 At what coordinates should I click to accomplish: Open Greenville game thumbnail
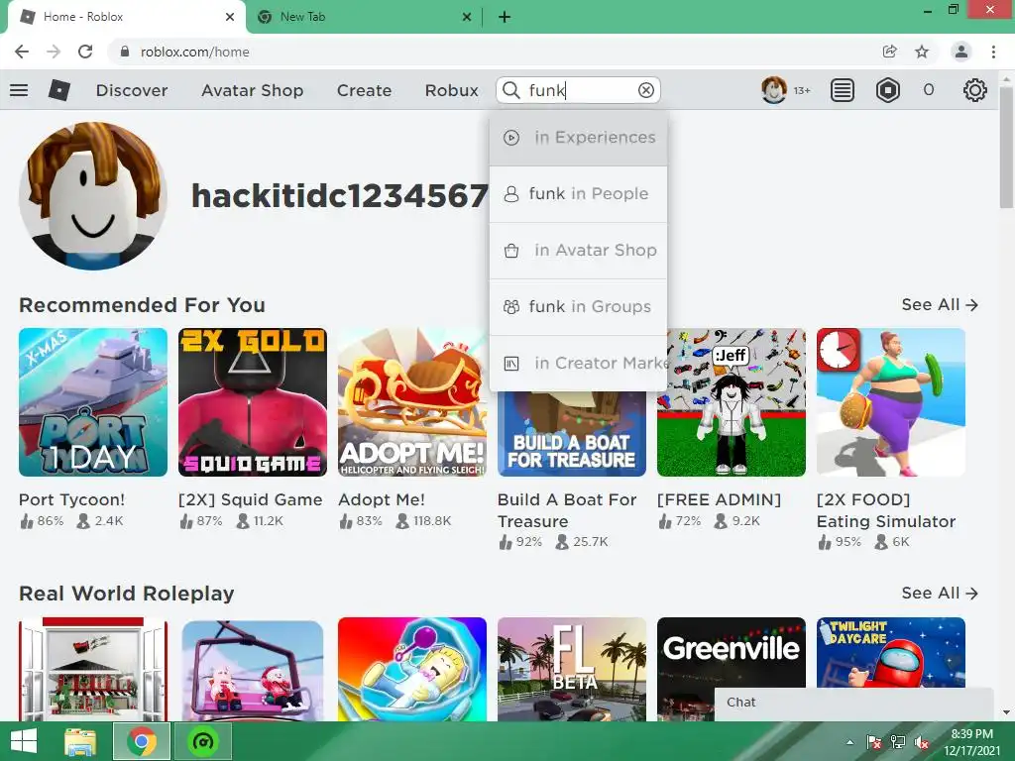tap(732, 654)
